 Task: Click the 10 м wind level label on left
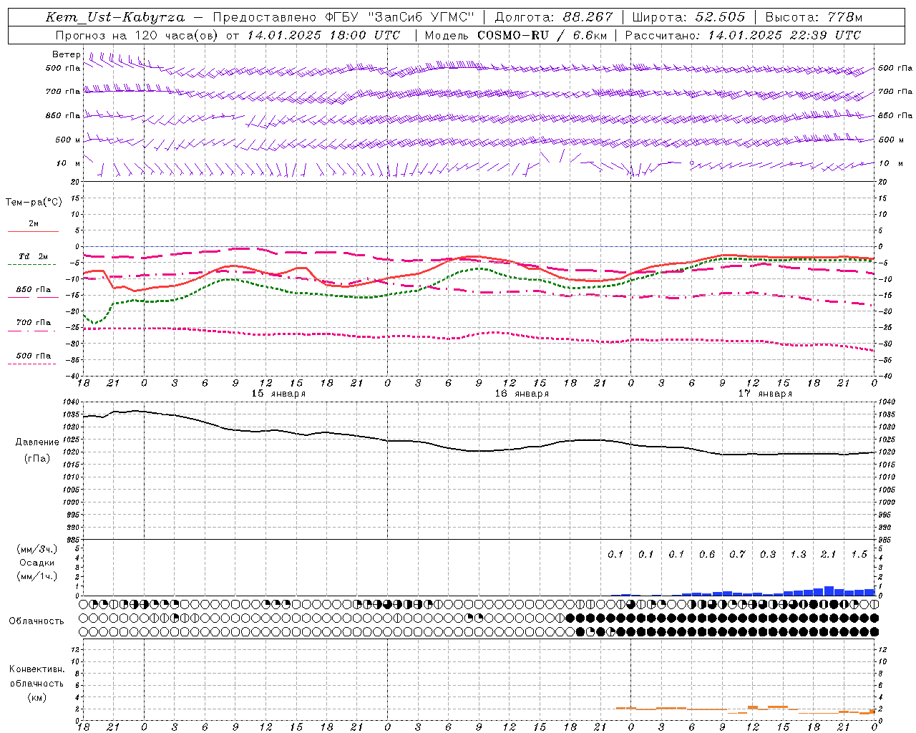click(68, 164)
